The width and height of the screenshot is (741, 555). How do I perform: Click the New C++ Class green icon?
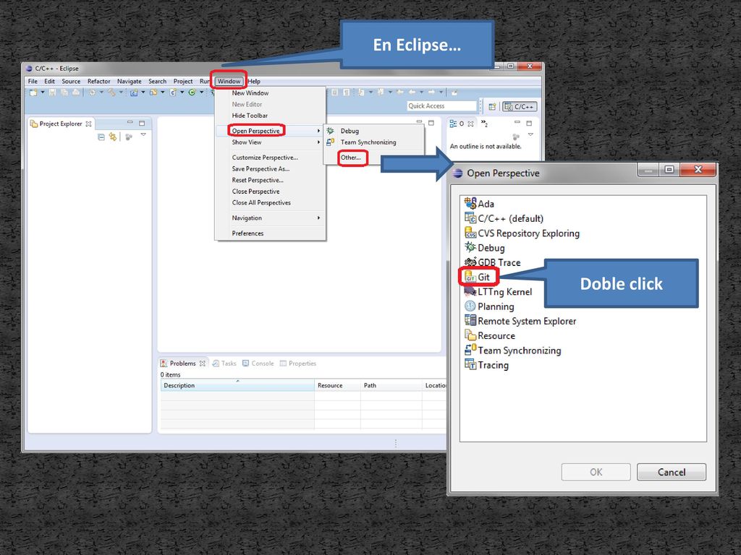click(192, 92)
